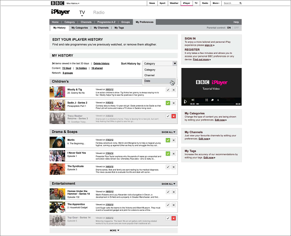Expand the MORE section at bottom

tap(114, 230)
